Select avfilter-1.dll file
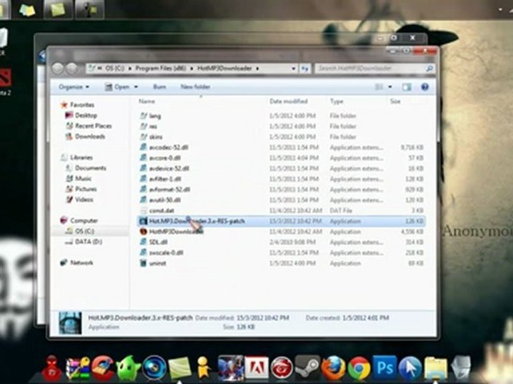 (x=165, y=179)
